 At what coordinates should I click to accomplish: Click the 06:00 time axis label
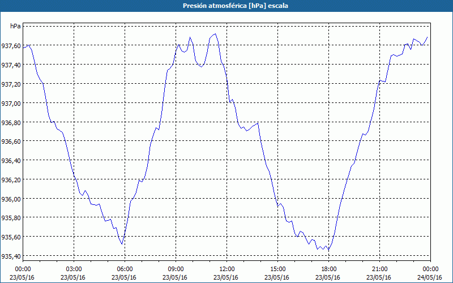[x=125, y=269]
